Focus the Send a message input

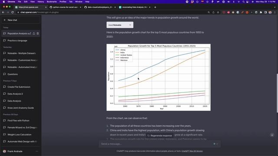156,144
